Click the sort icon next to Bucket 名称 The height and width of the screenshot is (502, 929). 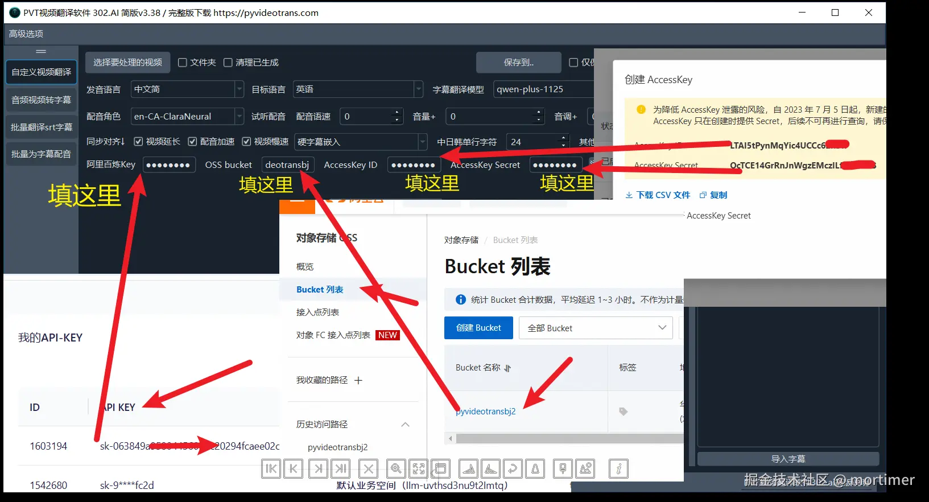[x=507, y=368]
